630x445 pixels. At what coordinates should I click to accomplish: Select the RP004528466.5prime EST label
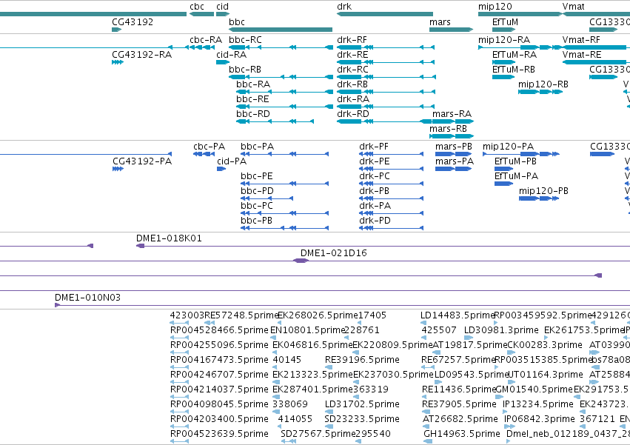[219, 330]
